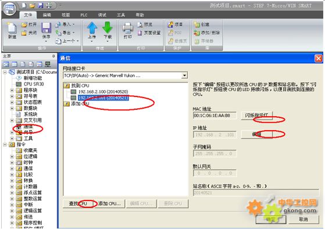This screenshot has height=229, width=325.
Task: Open the quick access toolbar customize arrow
Action: 60,5
